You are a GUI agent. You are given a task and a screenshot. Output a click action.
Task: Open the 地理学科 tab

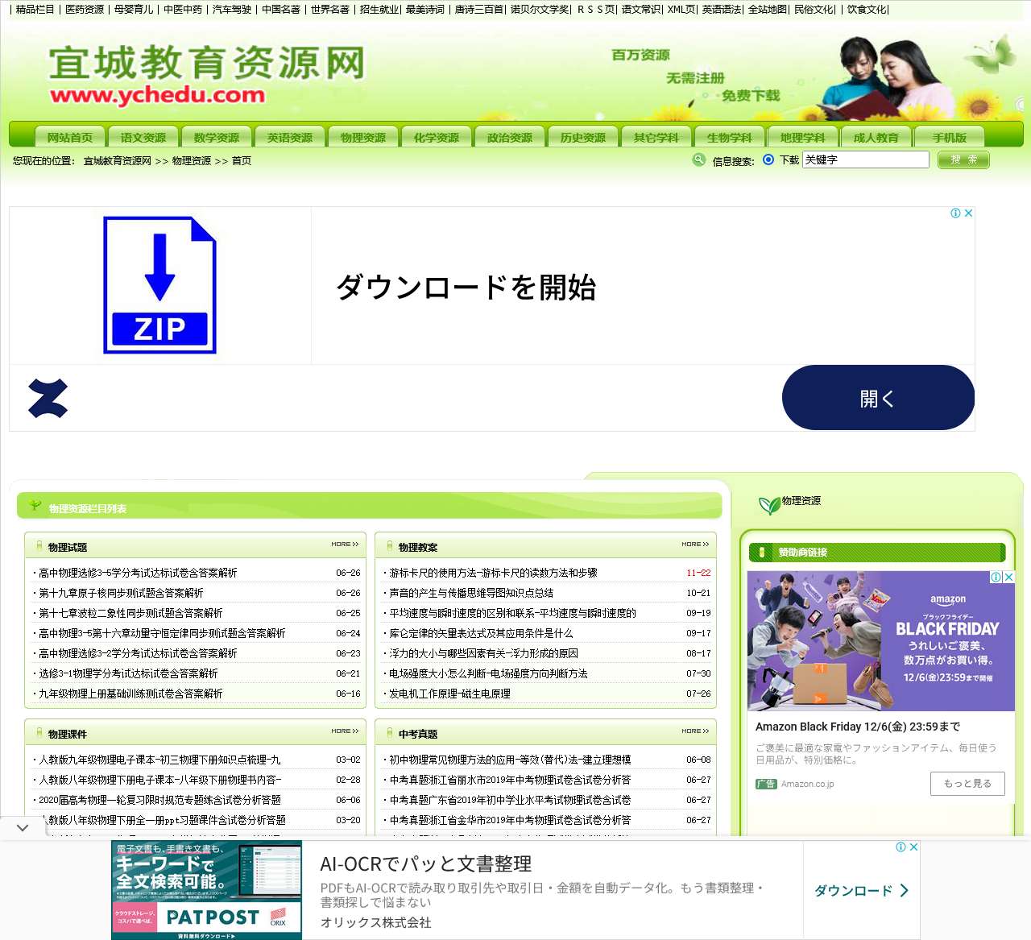(x=803, y=138)
